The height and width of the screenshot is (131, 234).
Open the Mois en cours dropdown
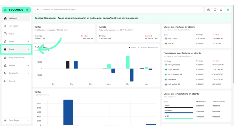(170, 97)
